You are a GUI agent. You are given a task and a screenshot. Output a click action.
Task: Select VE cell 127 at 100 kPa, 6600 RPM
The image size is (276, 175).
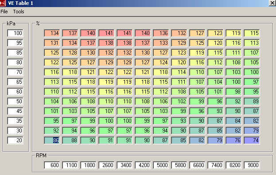pyautogui.click(x=197, y=33)
